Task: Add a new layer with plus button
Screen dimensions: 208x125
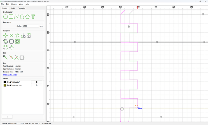Action: 7,117
